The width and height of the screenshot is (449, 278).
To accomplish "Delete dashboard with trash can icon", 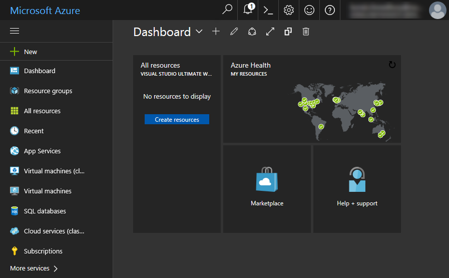I will [306, 32].
